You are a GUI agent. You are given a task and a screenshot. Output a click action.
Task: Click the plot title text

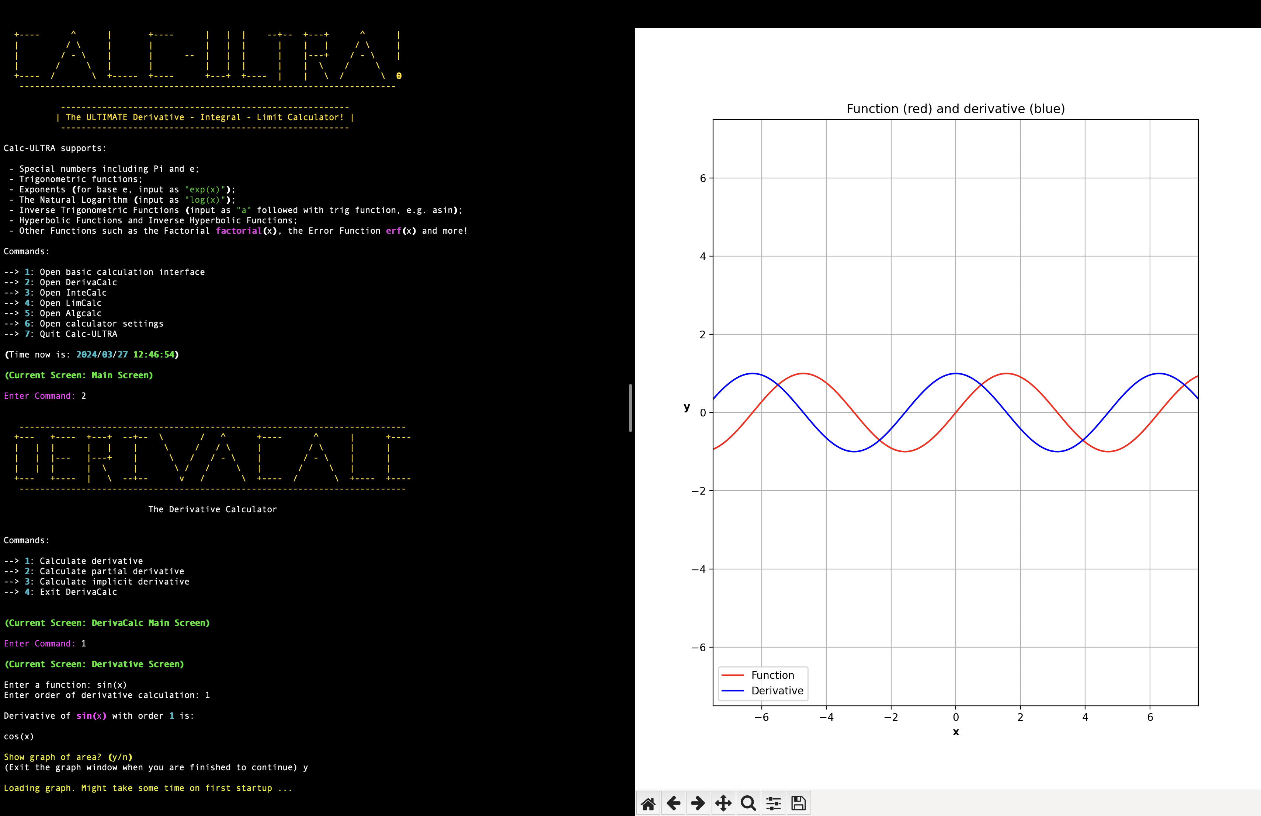point(955,109)
